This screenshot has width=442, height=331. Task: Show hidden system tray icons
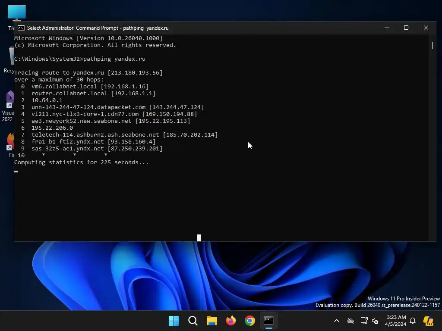337,321
